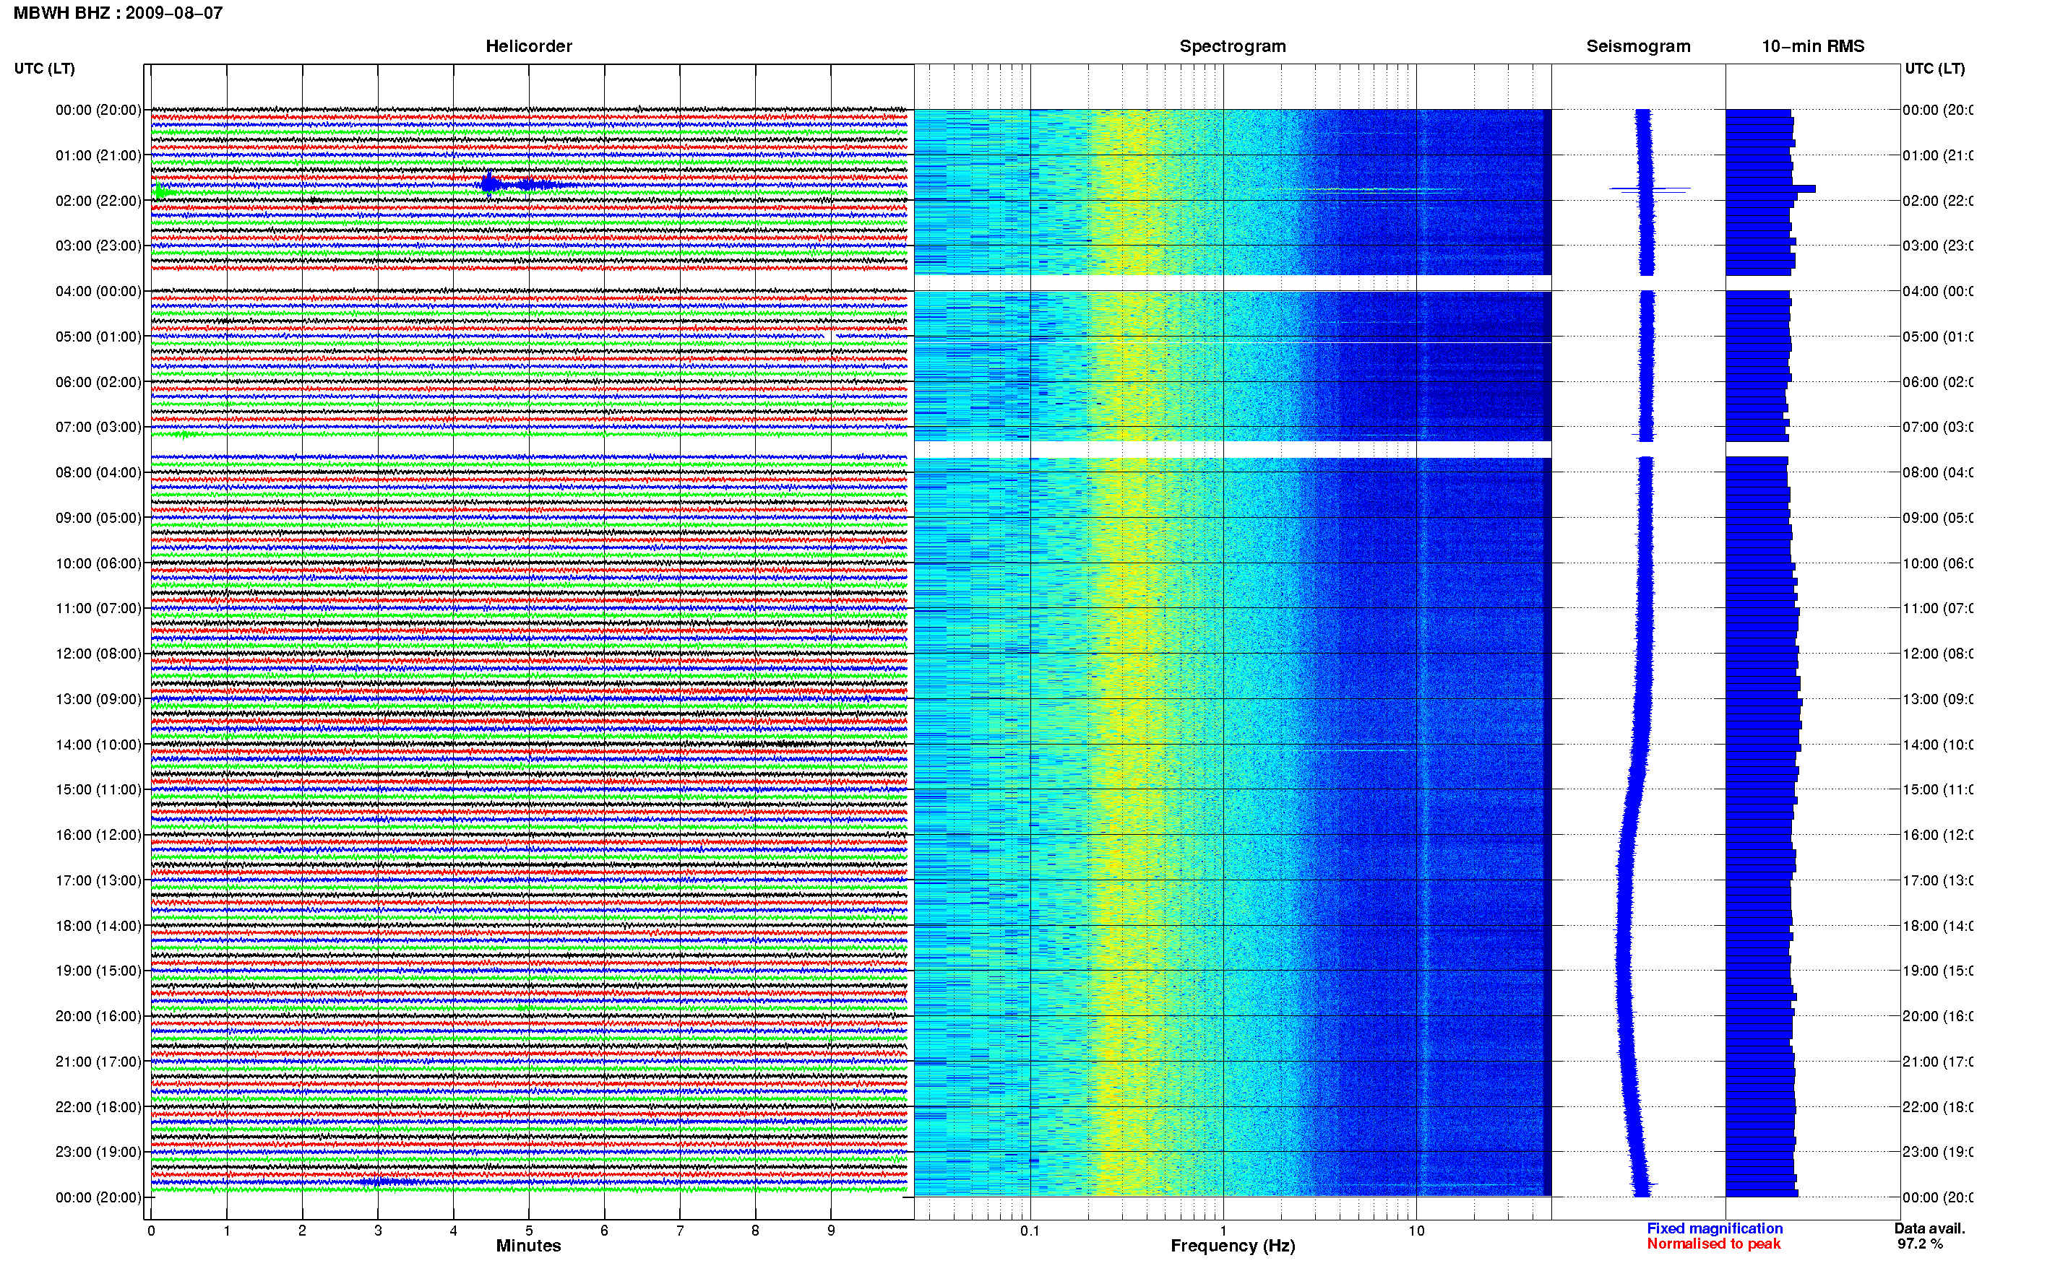This screenshot has width=2055, height=1284.
Task: Click the Frequency (Hz) x-axis label
Action: pyautogui.click(x=1233, y=1246)
